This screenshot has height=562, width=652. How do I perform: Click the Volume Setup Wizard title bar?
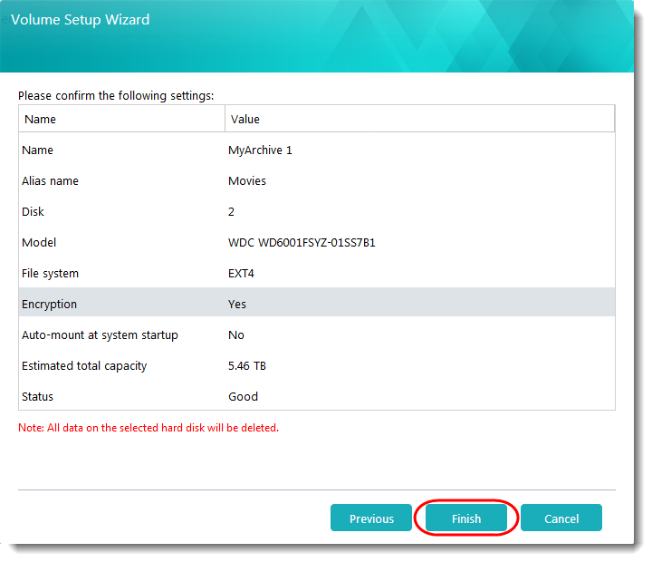click(x=317, y=19)
